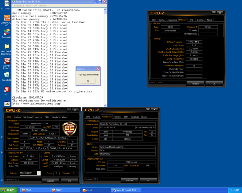The image size is (242, 193).
Task: Select Caches tab in the CPU window
Action: point(17,117)
